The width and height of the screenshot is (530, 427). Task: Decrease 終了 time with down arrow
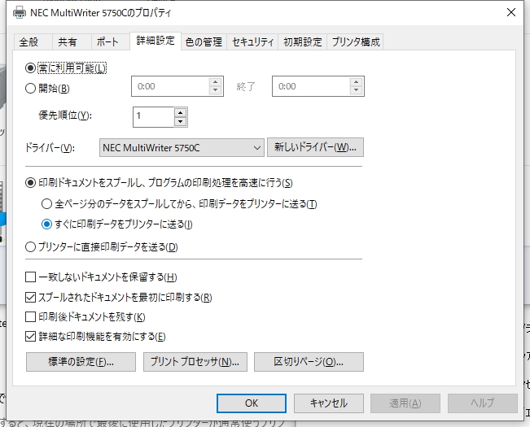tap(356, 90)
